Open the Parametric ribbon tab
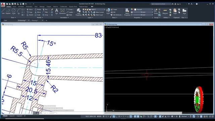This screenshot has height=121, width=215. pos(29,6)
